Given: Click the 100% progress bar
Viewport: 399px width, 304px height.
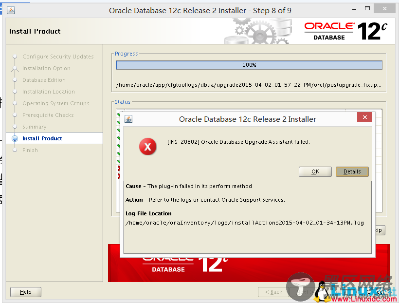Looking at the screenshot, I should pos(249,65).
